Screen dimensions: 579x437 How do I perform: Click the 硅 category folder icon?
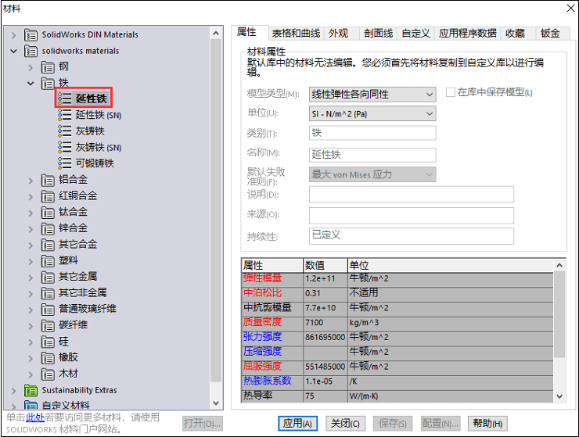coord(48,342)
